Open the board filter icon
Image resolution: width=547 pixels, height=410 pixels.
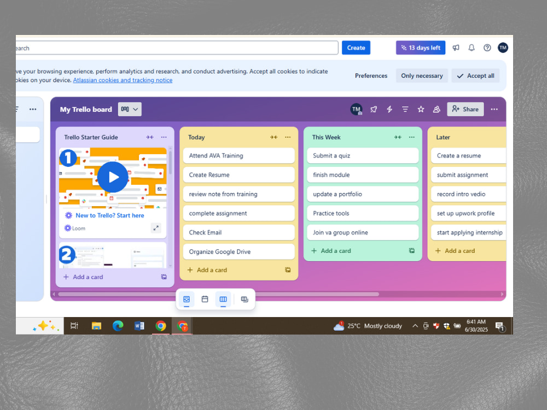click(405, 109)
